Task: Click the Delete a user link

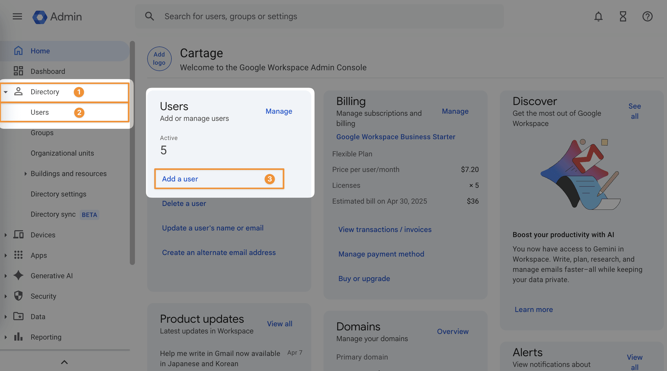Action: pos(184,203)
